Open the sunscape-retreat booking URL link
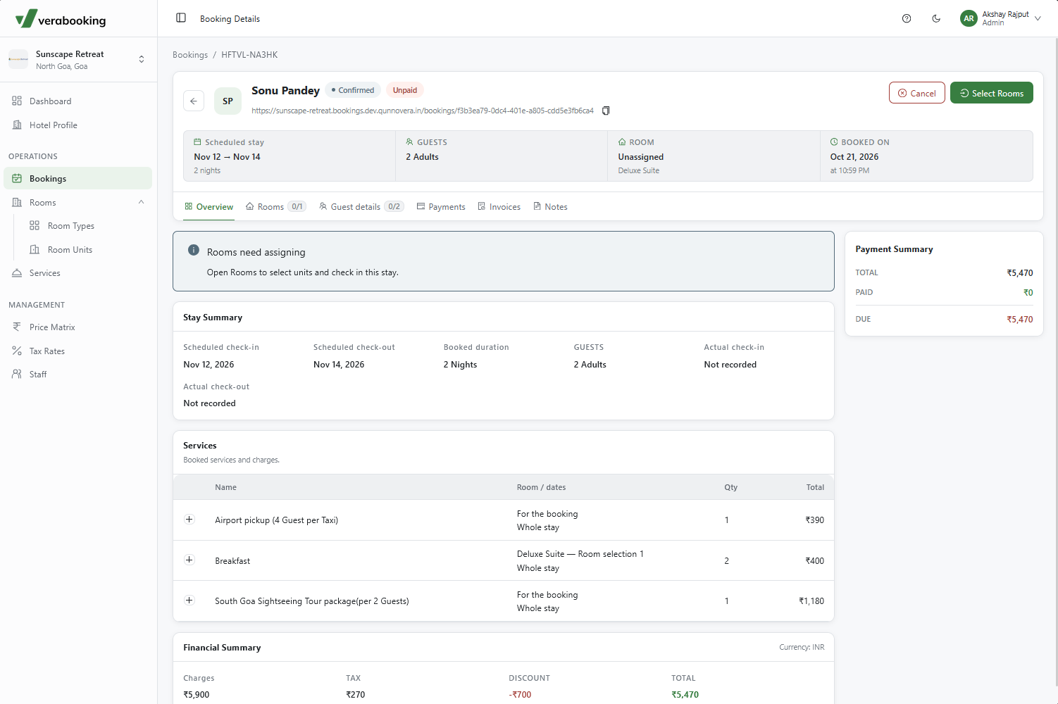This screenshot has width=1058, height=704. click(x=423, y=111)
